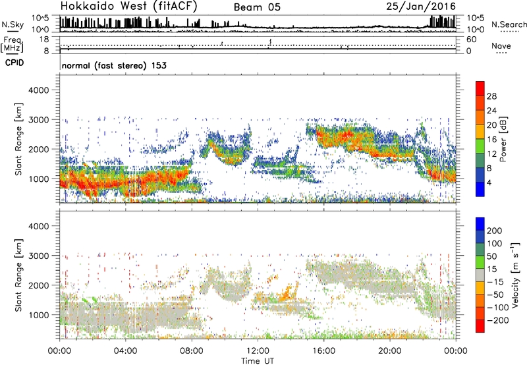Click the '-200' label on the Velocity scale
527x365 pixels.
[x=498, y=320]
